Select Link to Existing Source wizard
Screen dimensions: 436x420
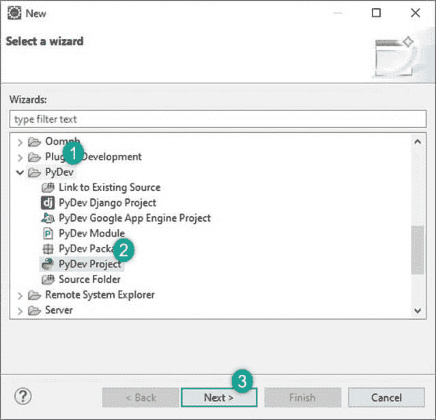coord(110,187)
